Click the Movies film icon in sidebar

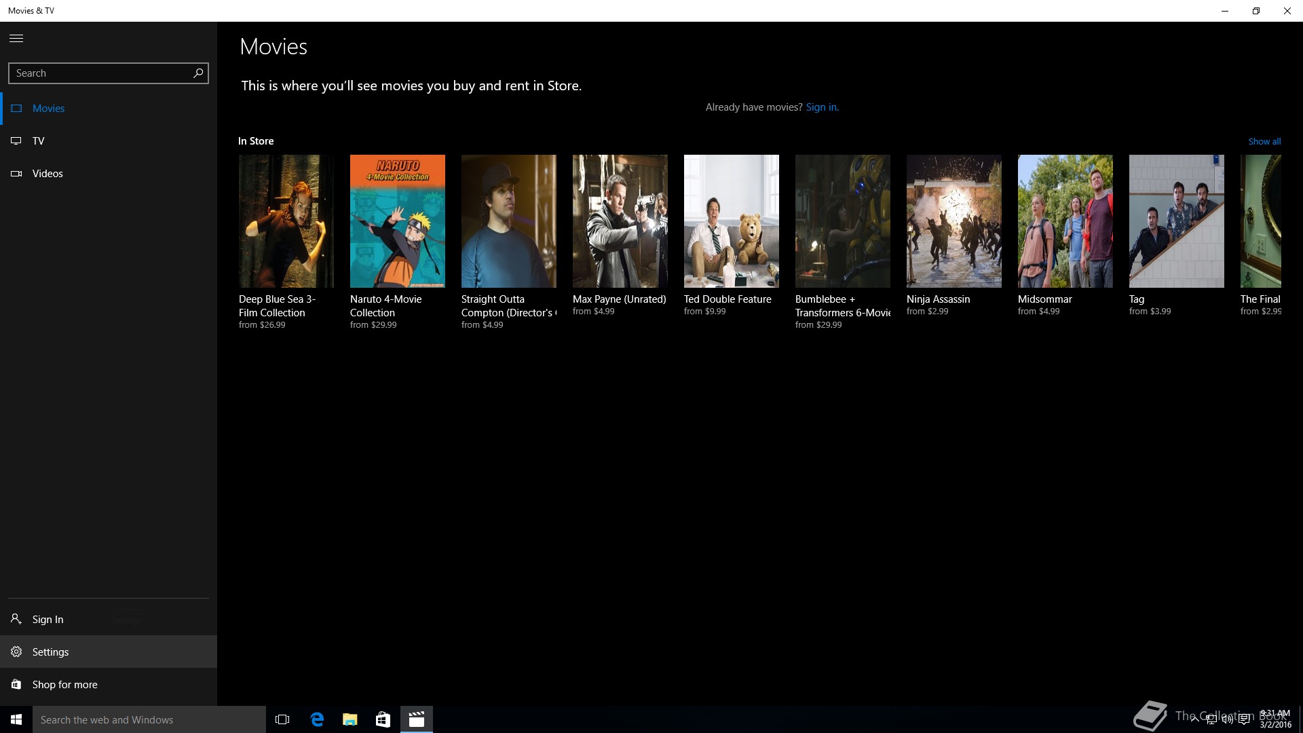tap(16, 109)
